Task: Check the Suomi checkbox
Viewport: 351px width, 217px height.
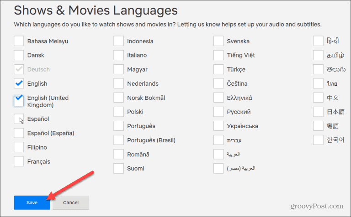Action: (x=119, y=168)
